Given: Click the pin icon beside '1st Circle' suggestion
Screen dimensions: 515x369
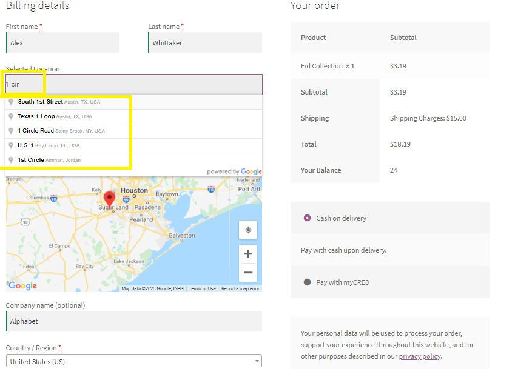Looking at the screenshot, I should (x=10, y=160).
